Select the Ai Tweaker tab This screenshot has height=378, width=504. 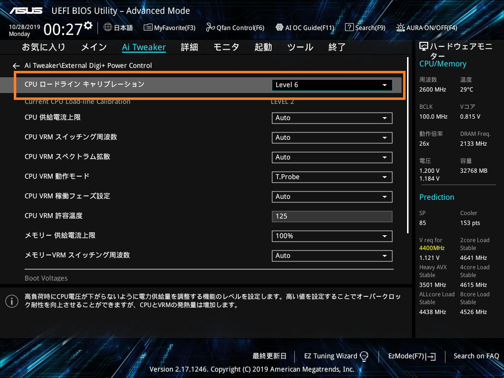tap(144, 47)
